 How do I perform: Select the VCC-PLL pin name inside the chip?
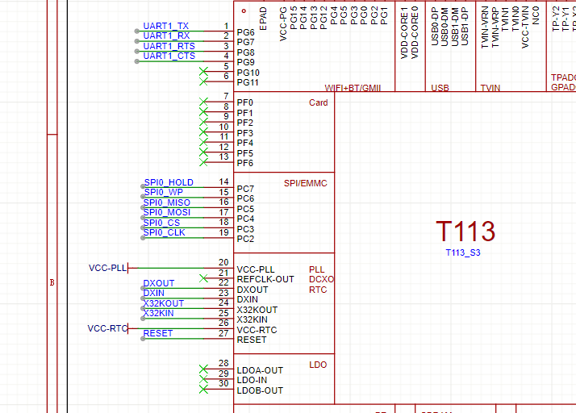point(256,269)
